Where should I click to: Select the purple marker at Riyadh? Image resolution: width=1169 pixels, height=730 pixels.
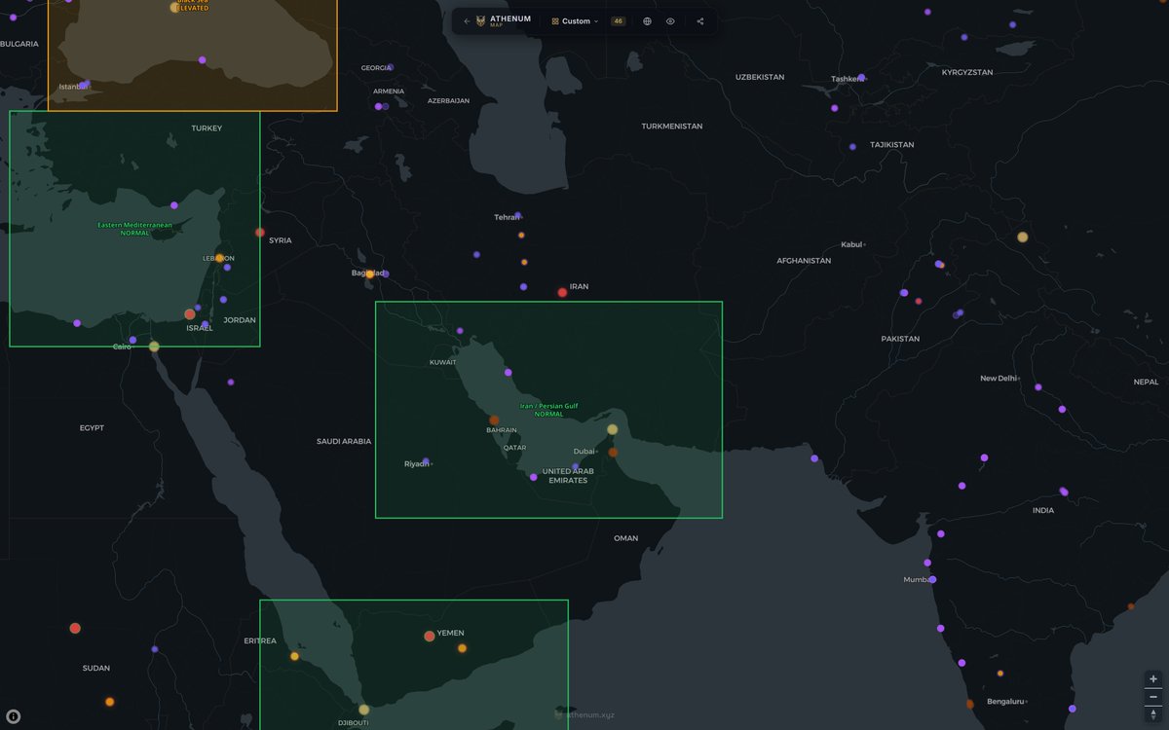pyautogui.click(x=426, y=461)
